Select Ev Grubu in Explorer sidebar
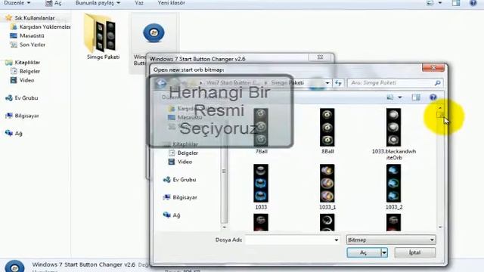 [x=22, y=98]
